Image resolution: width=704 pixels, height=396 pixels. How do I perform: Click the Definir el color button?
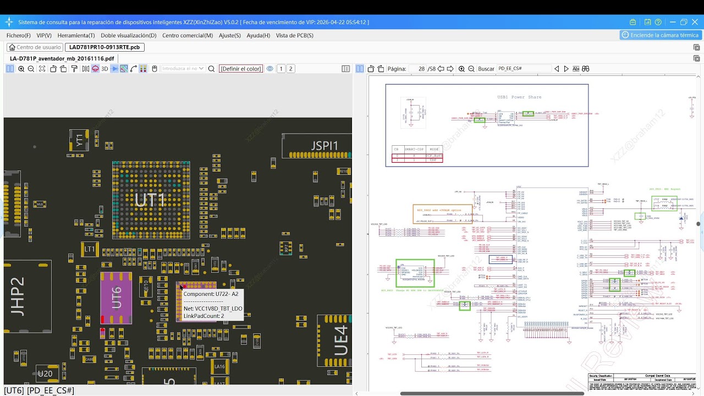point(241,69)
